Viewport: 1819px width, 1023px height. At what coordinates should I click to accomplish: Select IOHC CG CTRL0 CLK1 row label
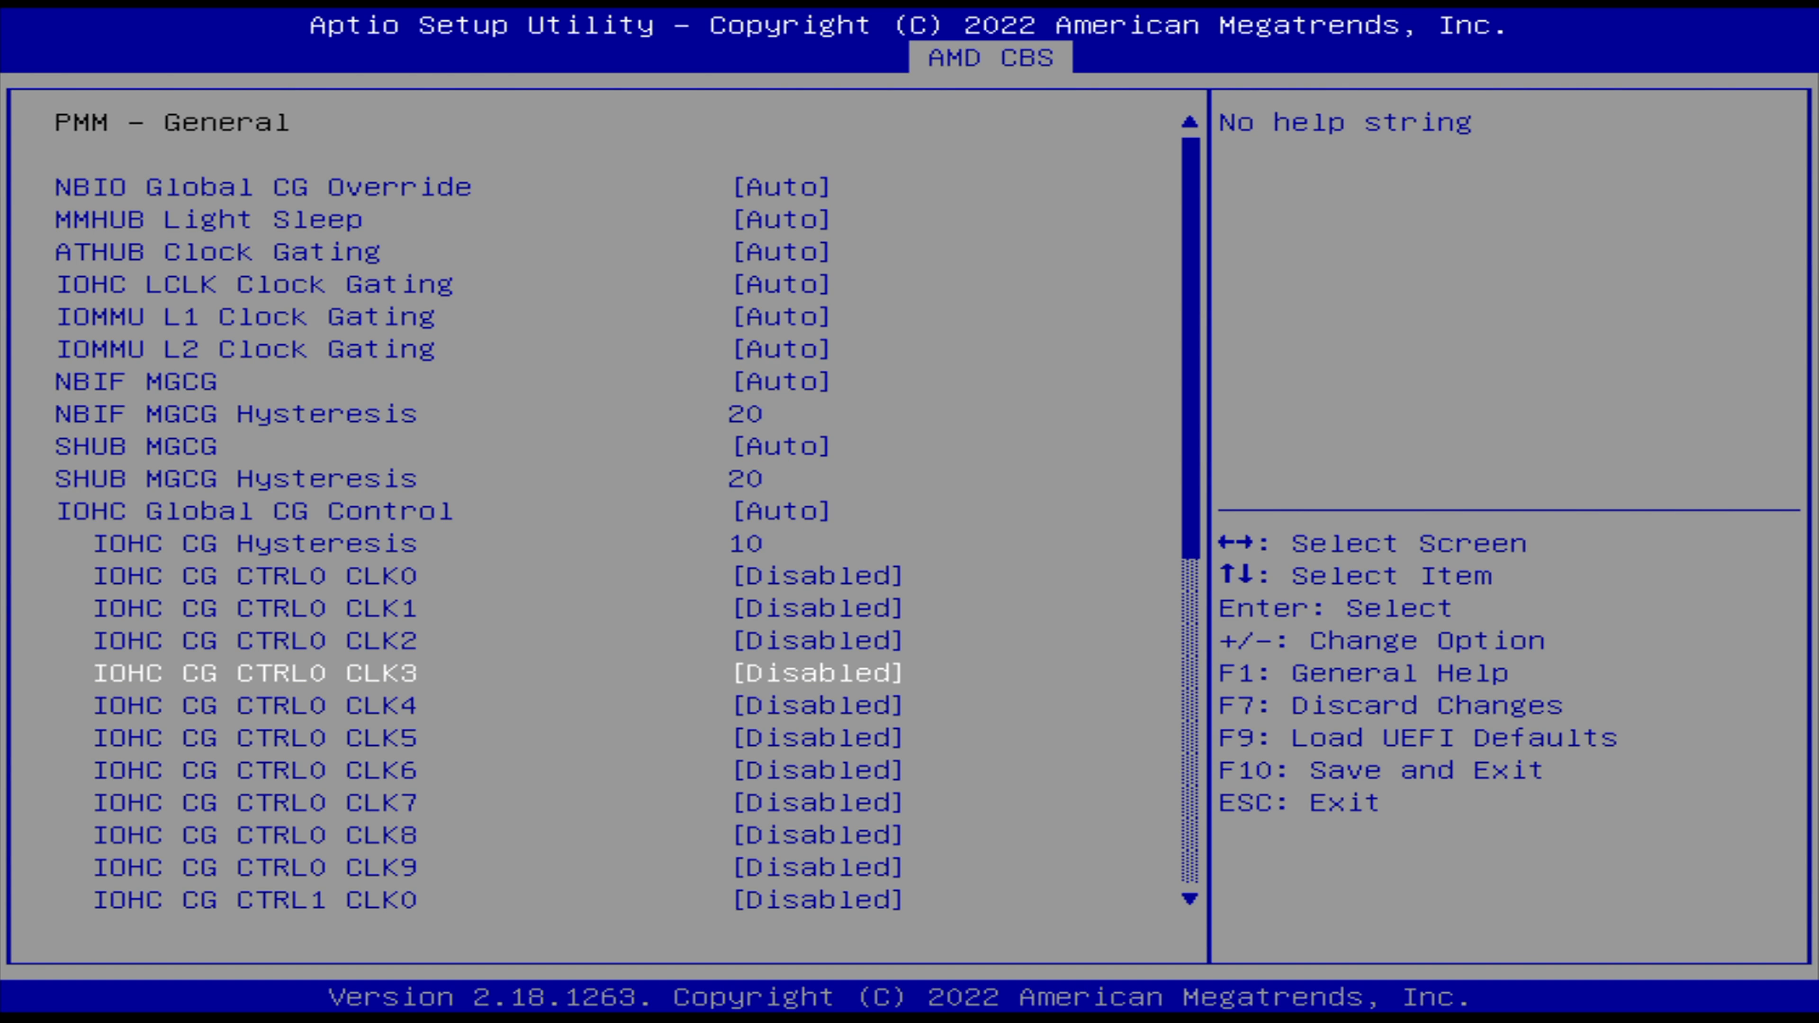coord(255,609)
